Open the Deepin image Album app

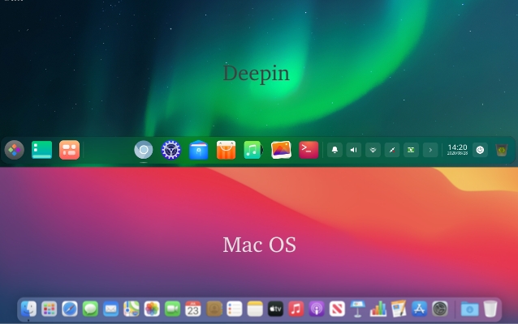tap(281, 150)
